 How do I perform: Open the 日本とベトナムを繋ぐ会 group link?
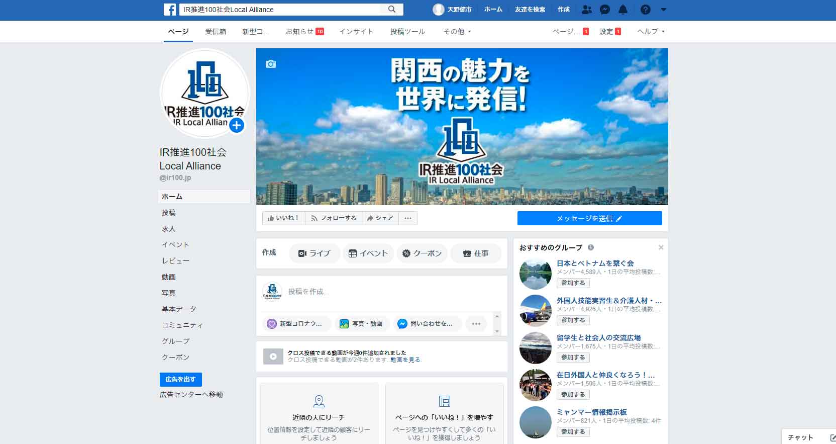pos(595,263)
